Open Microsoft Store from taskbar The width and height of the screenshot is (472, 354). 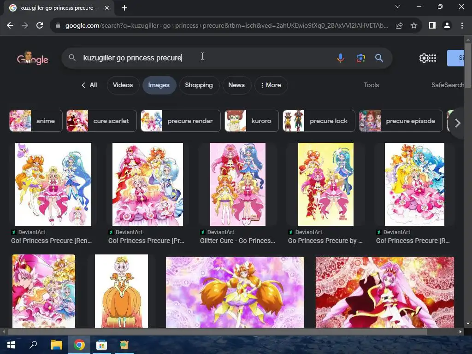[x=102, y=345]
